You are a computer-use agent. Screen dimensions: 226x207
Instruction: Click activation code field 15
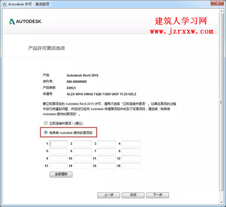107,166
